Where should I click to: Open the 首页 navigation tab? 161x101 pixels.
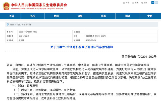pyautogui.click(x=12, y=16)
